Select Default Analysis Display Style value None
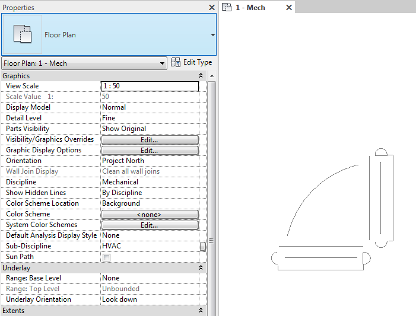 click(150, 235)
